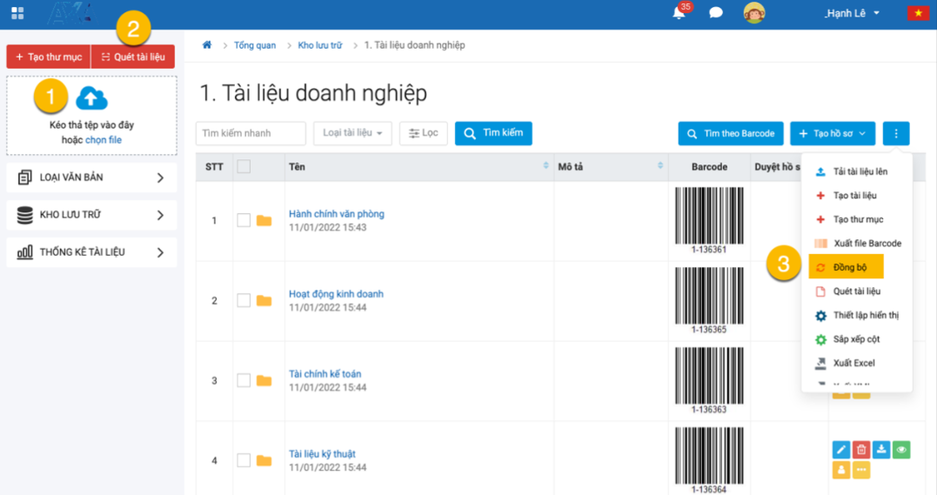The image size is (937, 495).
Task: Edit the Tài liệu kỹ thuật row
Action: click(x=840, y=450)
